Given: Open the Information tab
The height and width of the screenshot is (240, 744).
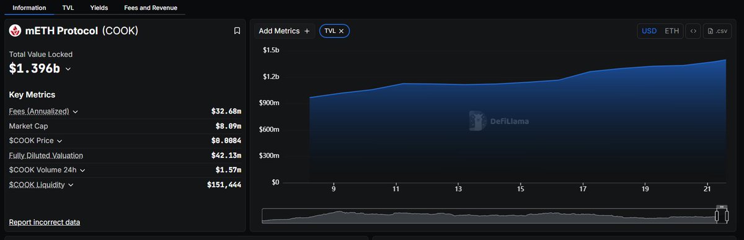Looking at the screenshot, I should (29, 8).
